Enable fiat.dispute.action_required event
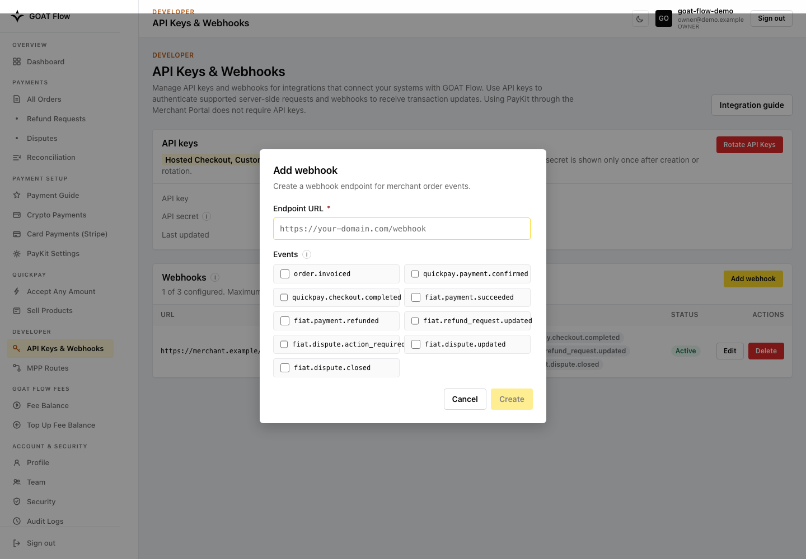 (284, 344)
